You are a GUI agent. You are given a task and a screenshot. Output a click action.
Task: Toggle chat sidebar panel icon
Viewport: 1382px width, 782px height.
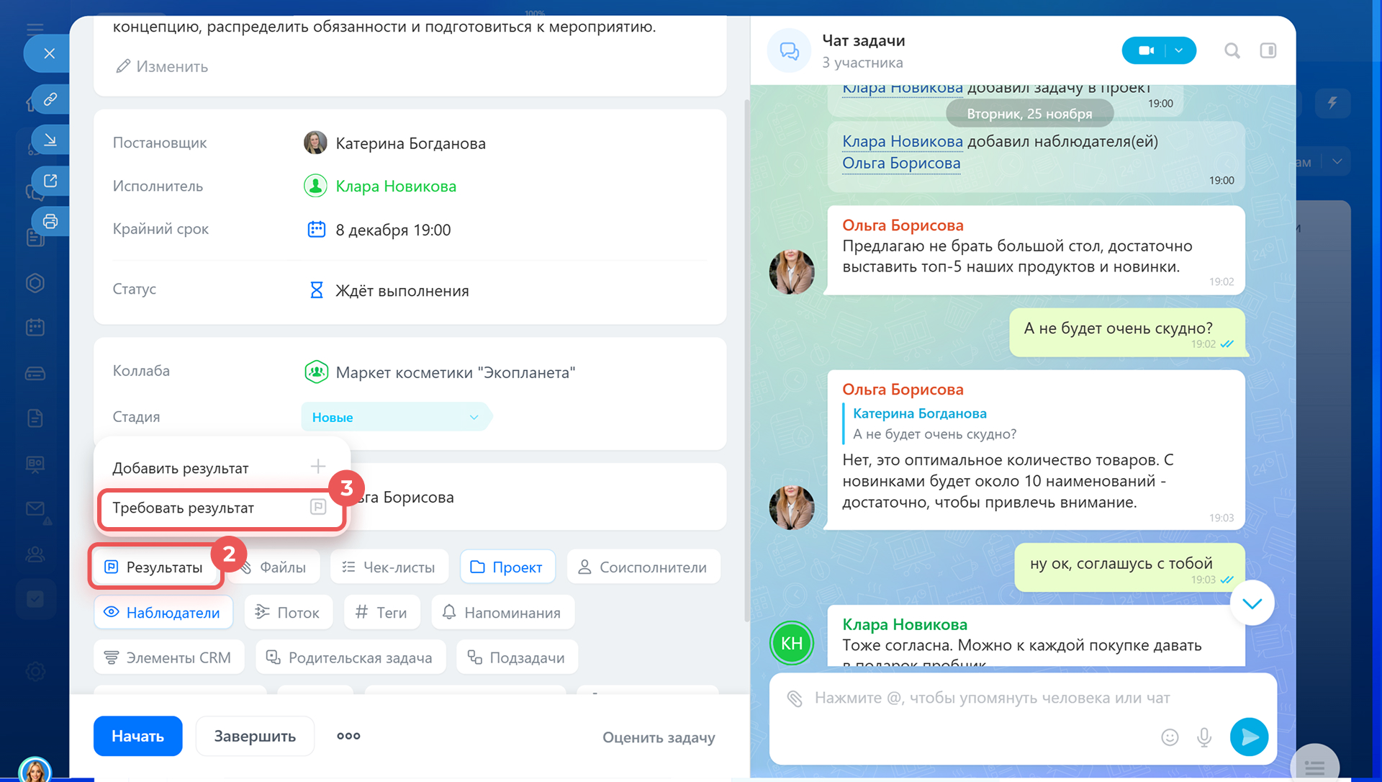[1268, 50]
